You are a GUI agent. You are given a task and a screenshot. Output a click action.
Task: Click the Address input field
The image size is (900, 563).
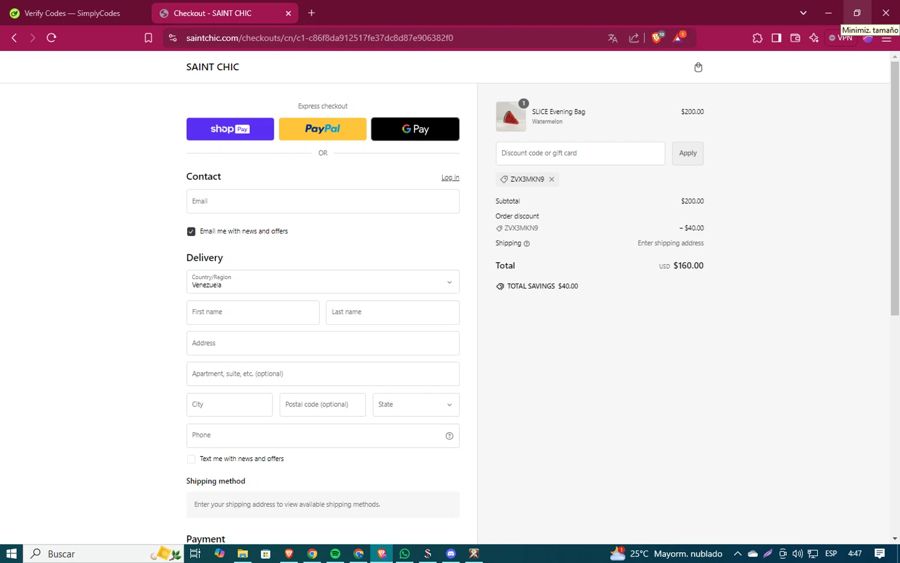[323, 343]
